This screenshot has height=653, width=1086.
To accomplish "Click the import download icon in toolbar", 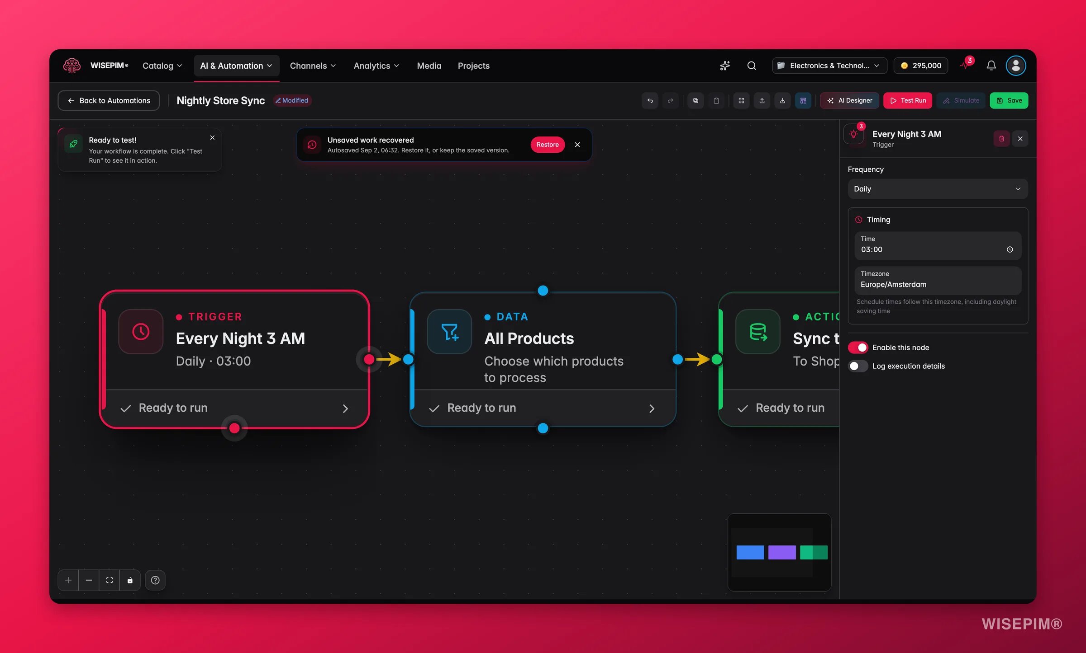I will click(x=782, y=100).
